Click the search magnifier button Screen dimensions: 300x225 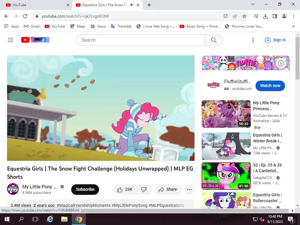214,40
